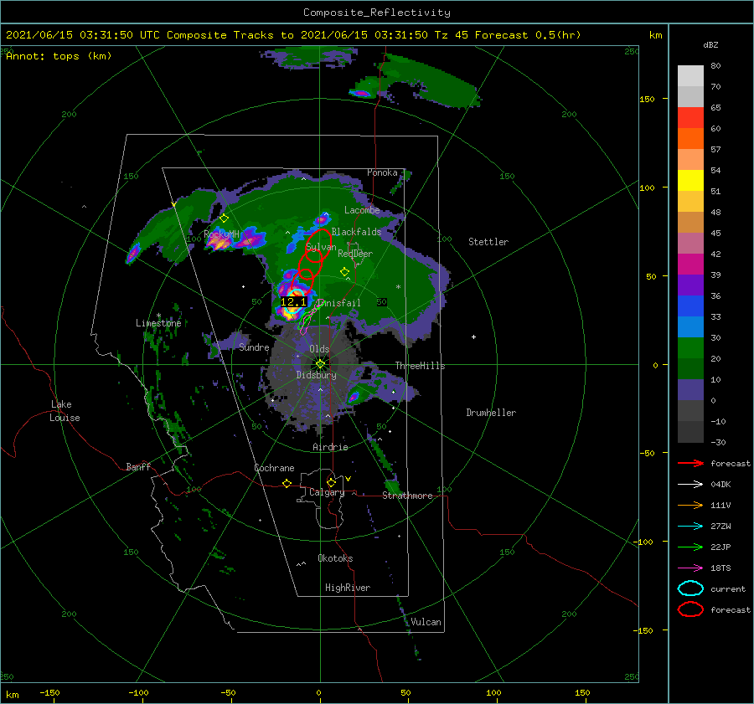Select the 60 dBZ orange color swatch
The image size is (754, 704).
point(690,138)
